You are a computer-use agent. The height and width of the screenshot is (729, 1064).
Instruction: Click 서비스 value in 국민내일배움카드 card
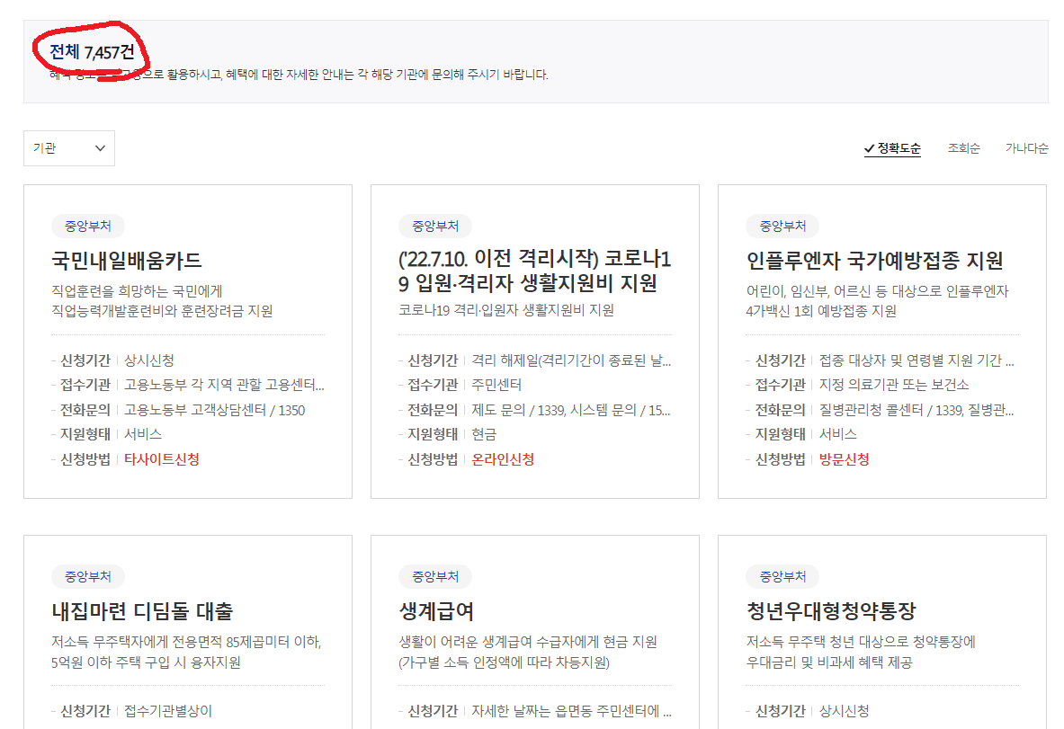(143, 434)
